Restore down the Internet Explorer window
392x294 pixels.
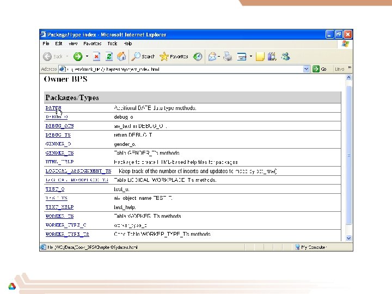click(x=339, y=34)
